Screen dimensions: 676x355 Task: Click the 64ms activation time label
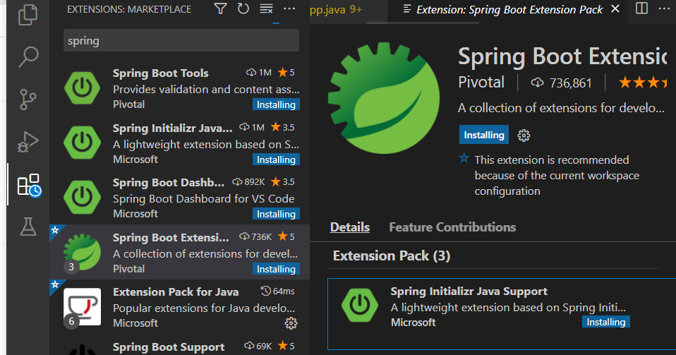pos(277,291)
